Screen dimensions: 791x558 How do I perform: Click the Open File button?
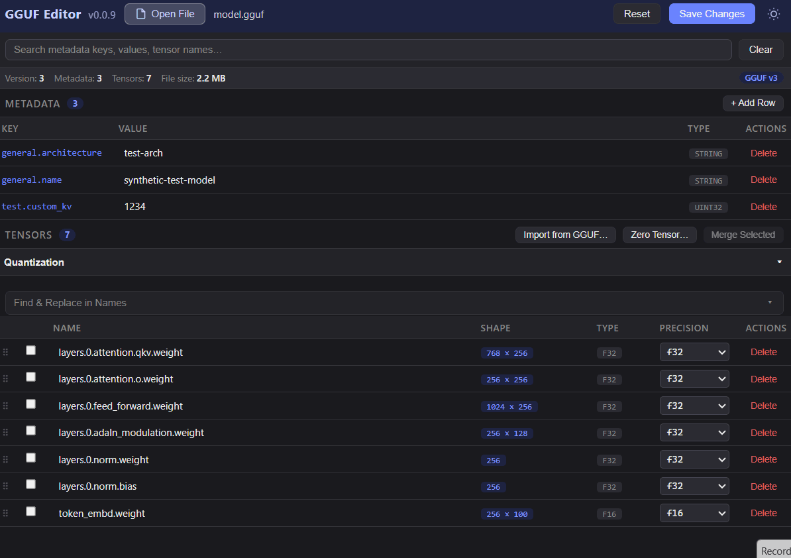(x=165, y=14)
